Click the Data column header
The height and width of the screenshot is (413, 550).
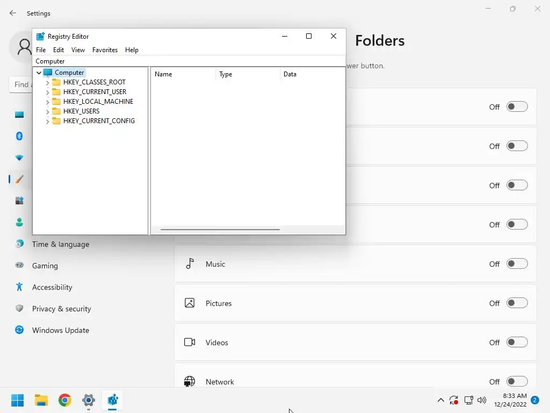click(313, 74)
